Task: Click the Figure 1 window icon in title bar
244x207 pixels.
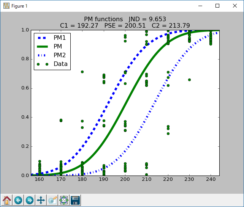Action: [6, 6]
